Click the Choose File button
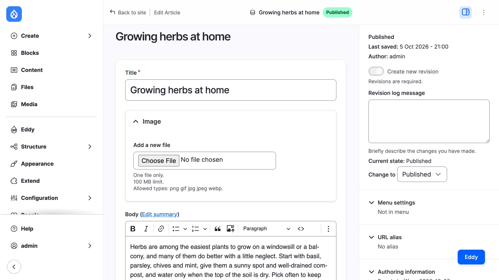This screenshot has width=499, height=280. [159, 161]
